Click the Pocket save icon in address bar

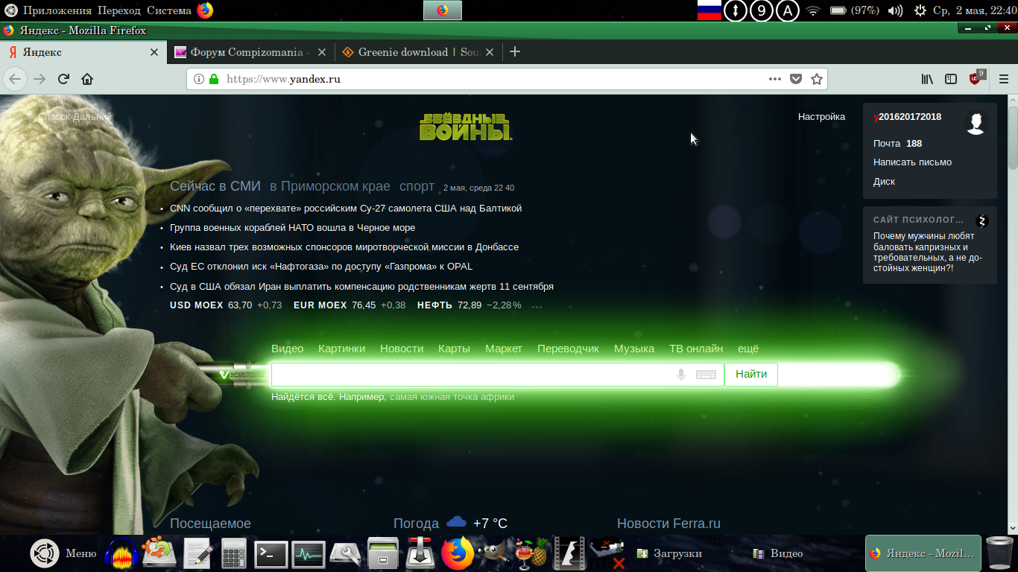pyautogui.click(x=796, y=79)
